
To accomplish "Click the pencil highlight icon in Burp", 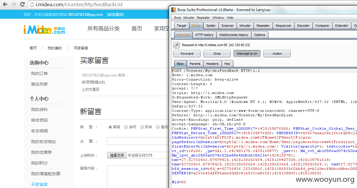I will point(177,45).
